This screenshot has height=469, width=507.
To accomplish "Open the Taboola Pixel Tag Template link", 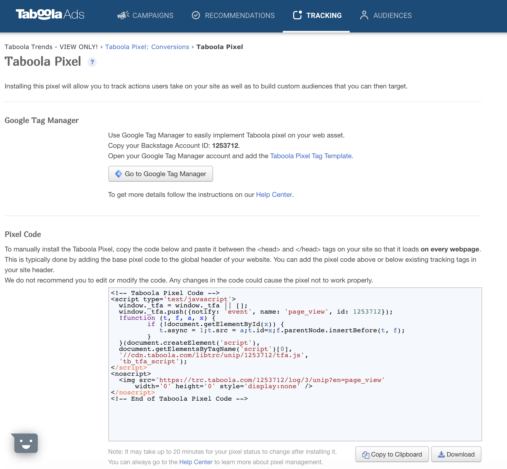I will click(312, 156).
